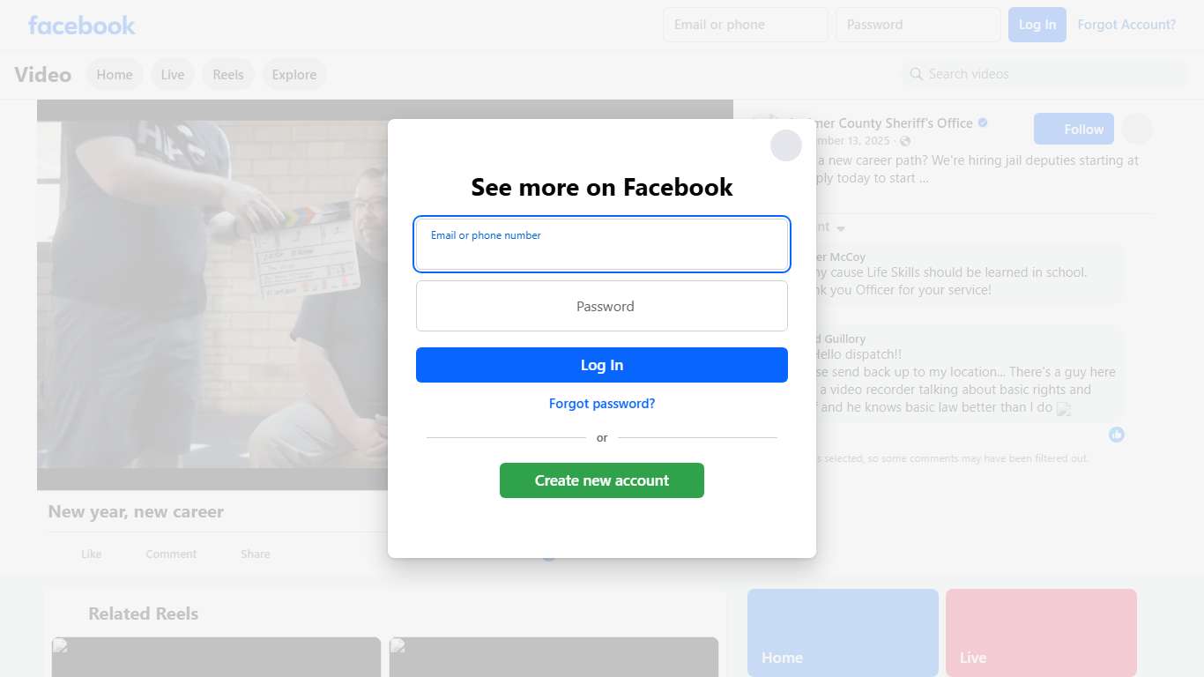Click Forgot Account? link in header
Viewport: 1204px width, 677px height.
[1126, 25]
